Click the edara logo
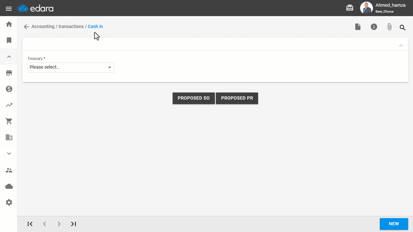The width and height of the screenshot is (413, 232). [x=36, y=8]
